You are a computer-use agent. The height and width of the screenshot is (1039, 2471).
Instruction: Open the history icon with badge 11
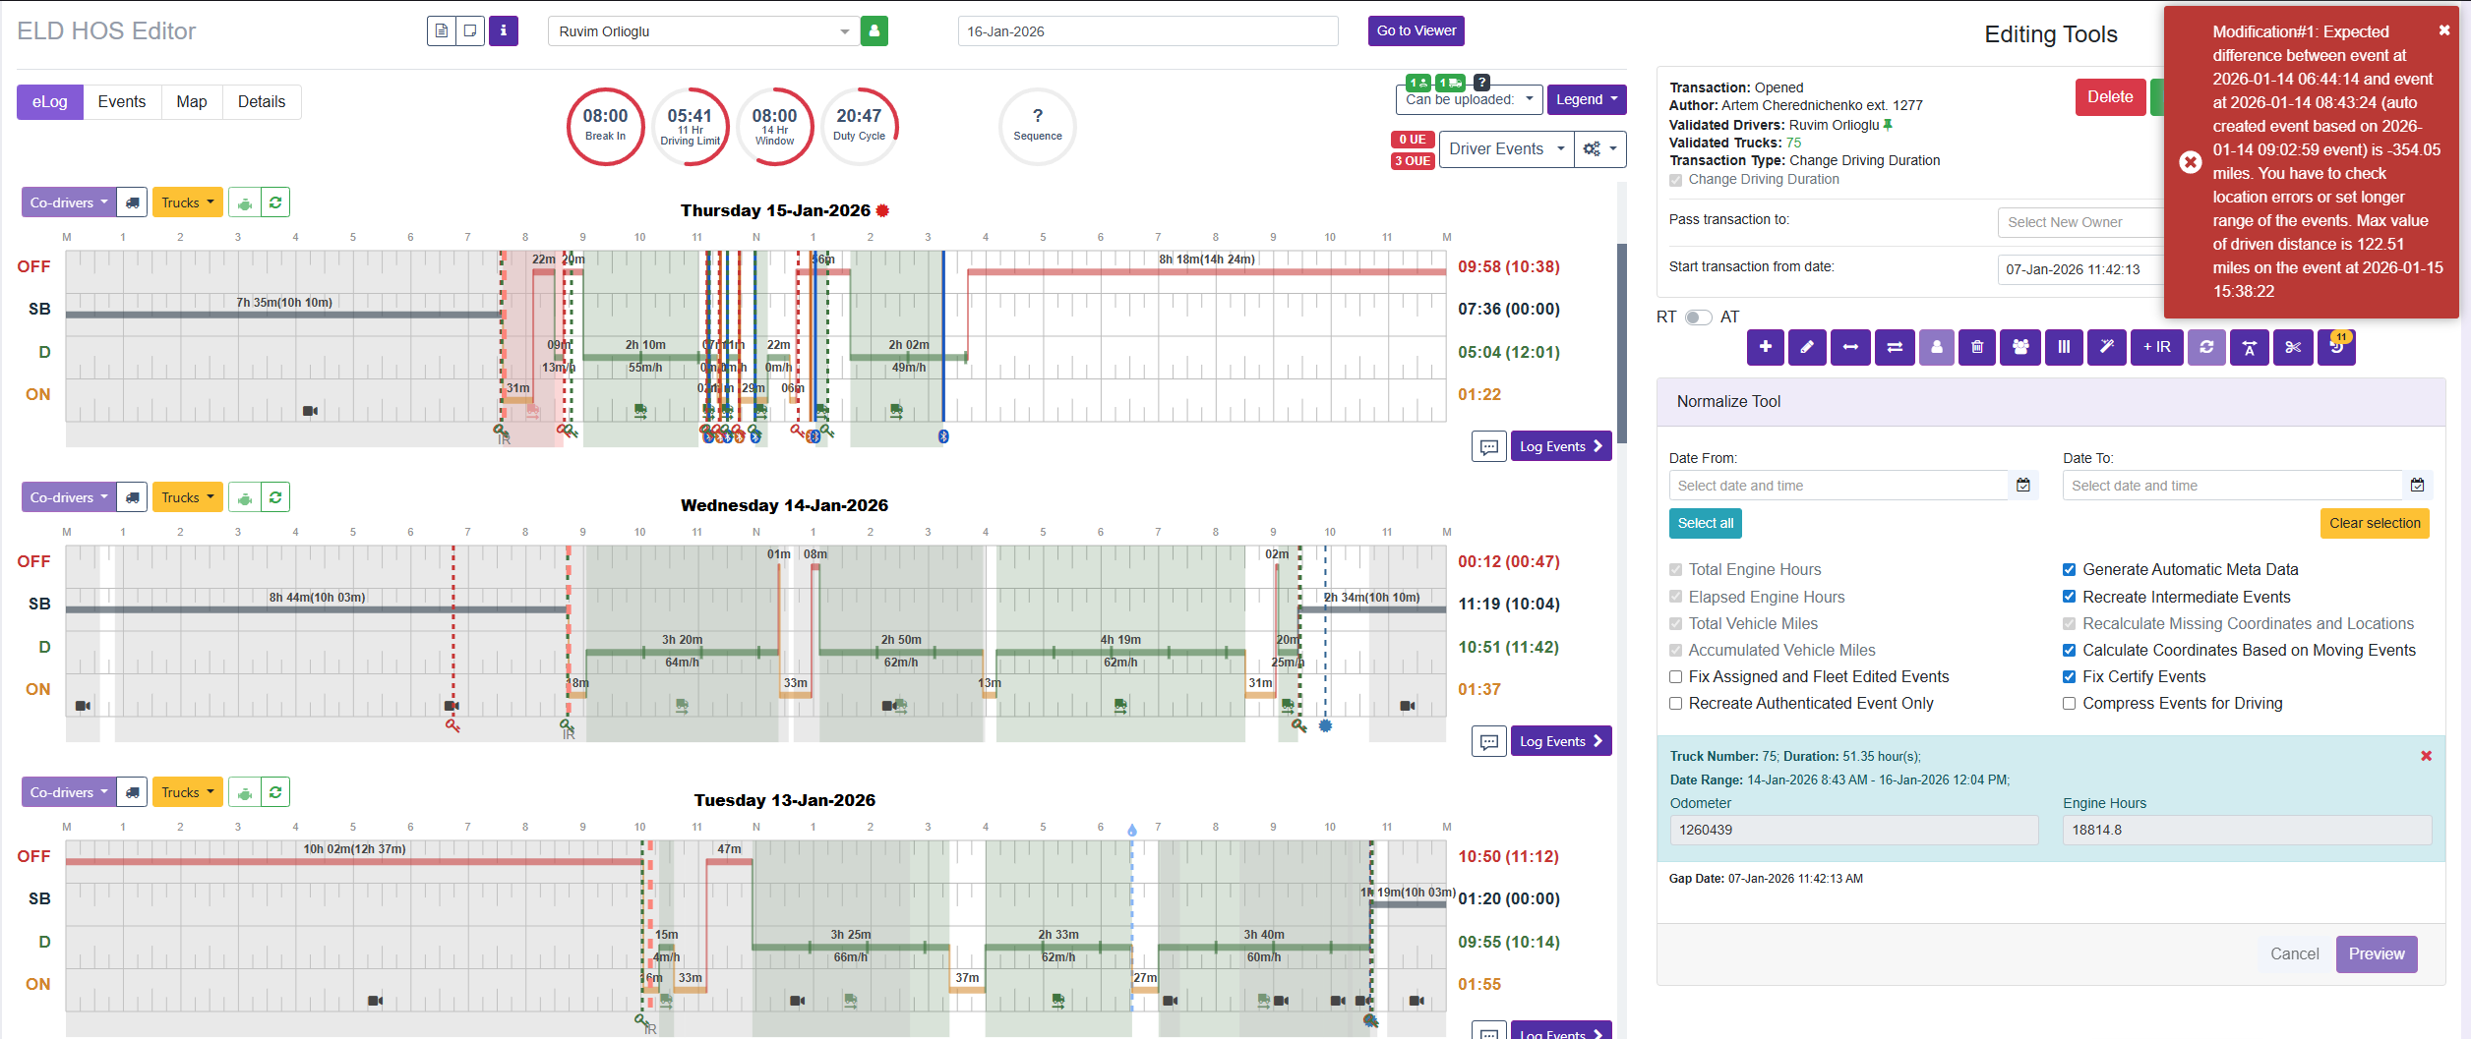[x=2336, y=347]
